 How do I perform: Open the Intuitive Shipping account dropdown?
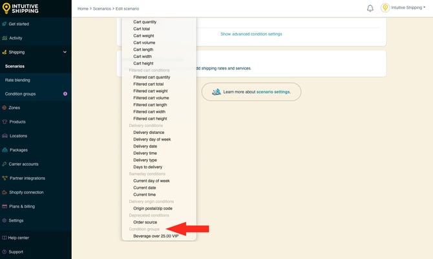tap(407, 8)
